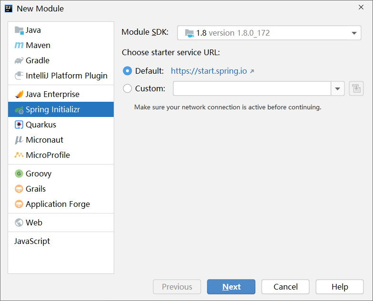This screenshot has width=373, height=301.
Task: Select the Web module type
Action: tap(61, 223)
